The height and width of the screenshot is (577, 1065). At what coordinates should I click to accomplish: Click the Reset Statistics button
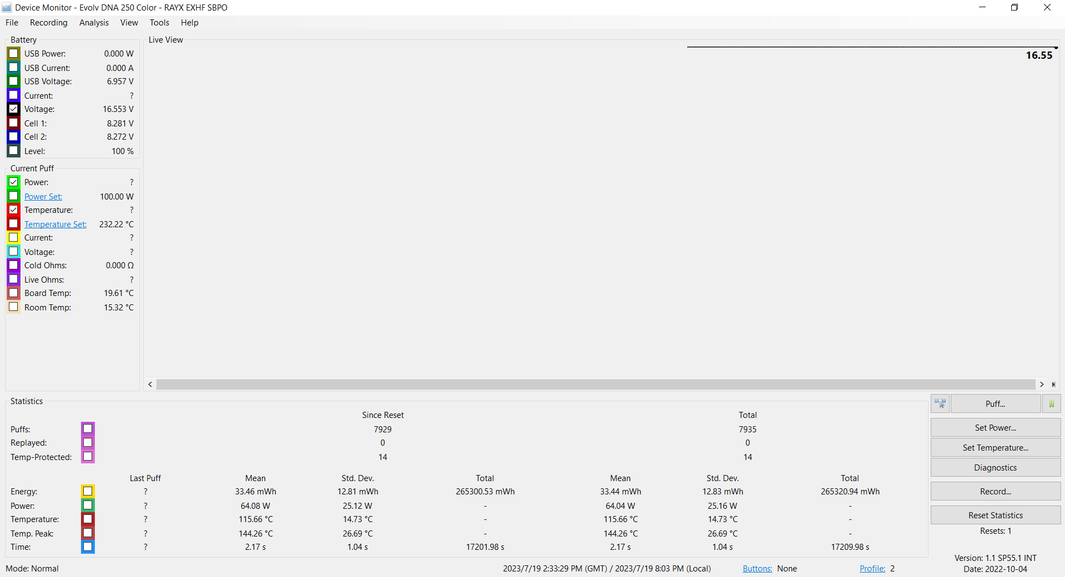click(995, 515)
